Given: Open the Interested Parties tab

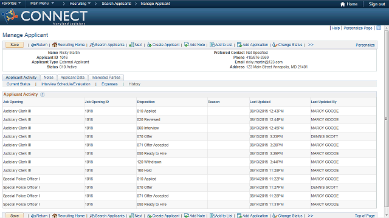Looking at the screenshot, I should [106, 78].
